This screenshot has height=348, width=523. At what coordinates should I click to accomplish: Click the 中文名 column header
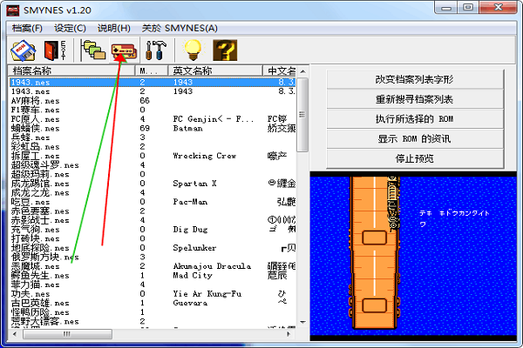[x=280, y=70]
